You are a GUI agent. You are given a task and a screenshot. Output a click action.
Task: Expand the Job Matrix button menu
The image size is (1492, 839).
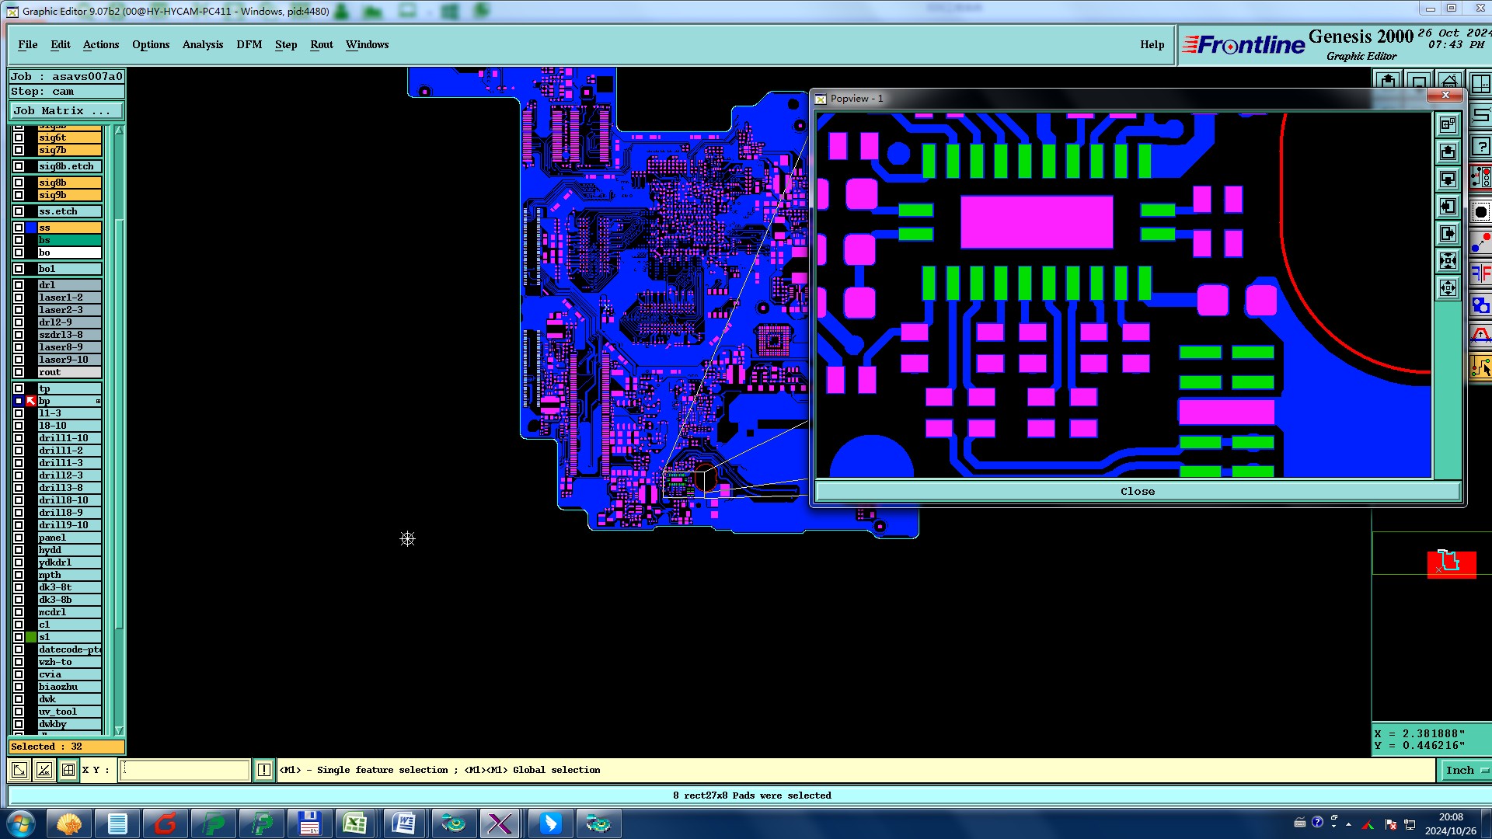coord(65,110)
